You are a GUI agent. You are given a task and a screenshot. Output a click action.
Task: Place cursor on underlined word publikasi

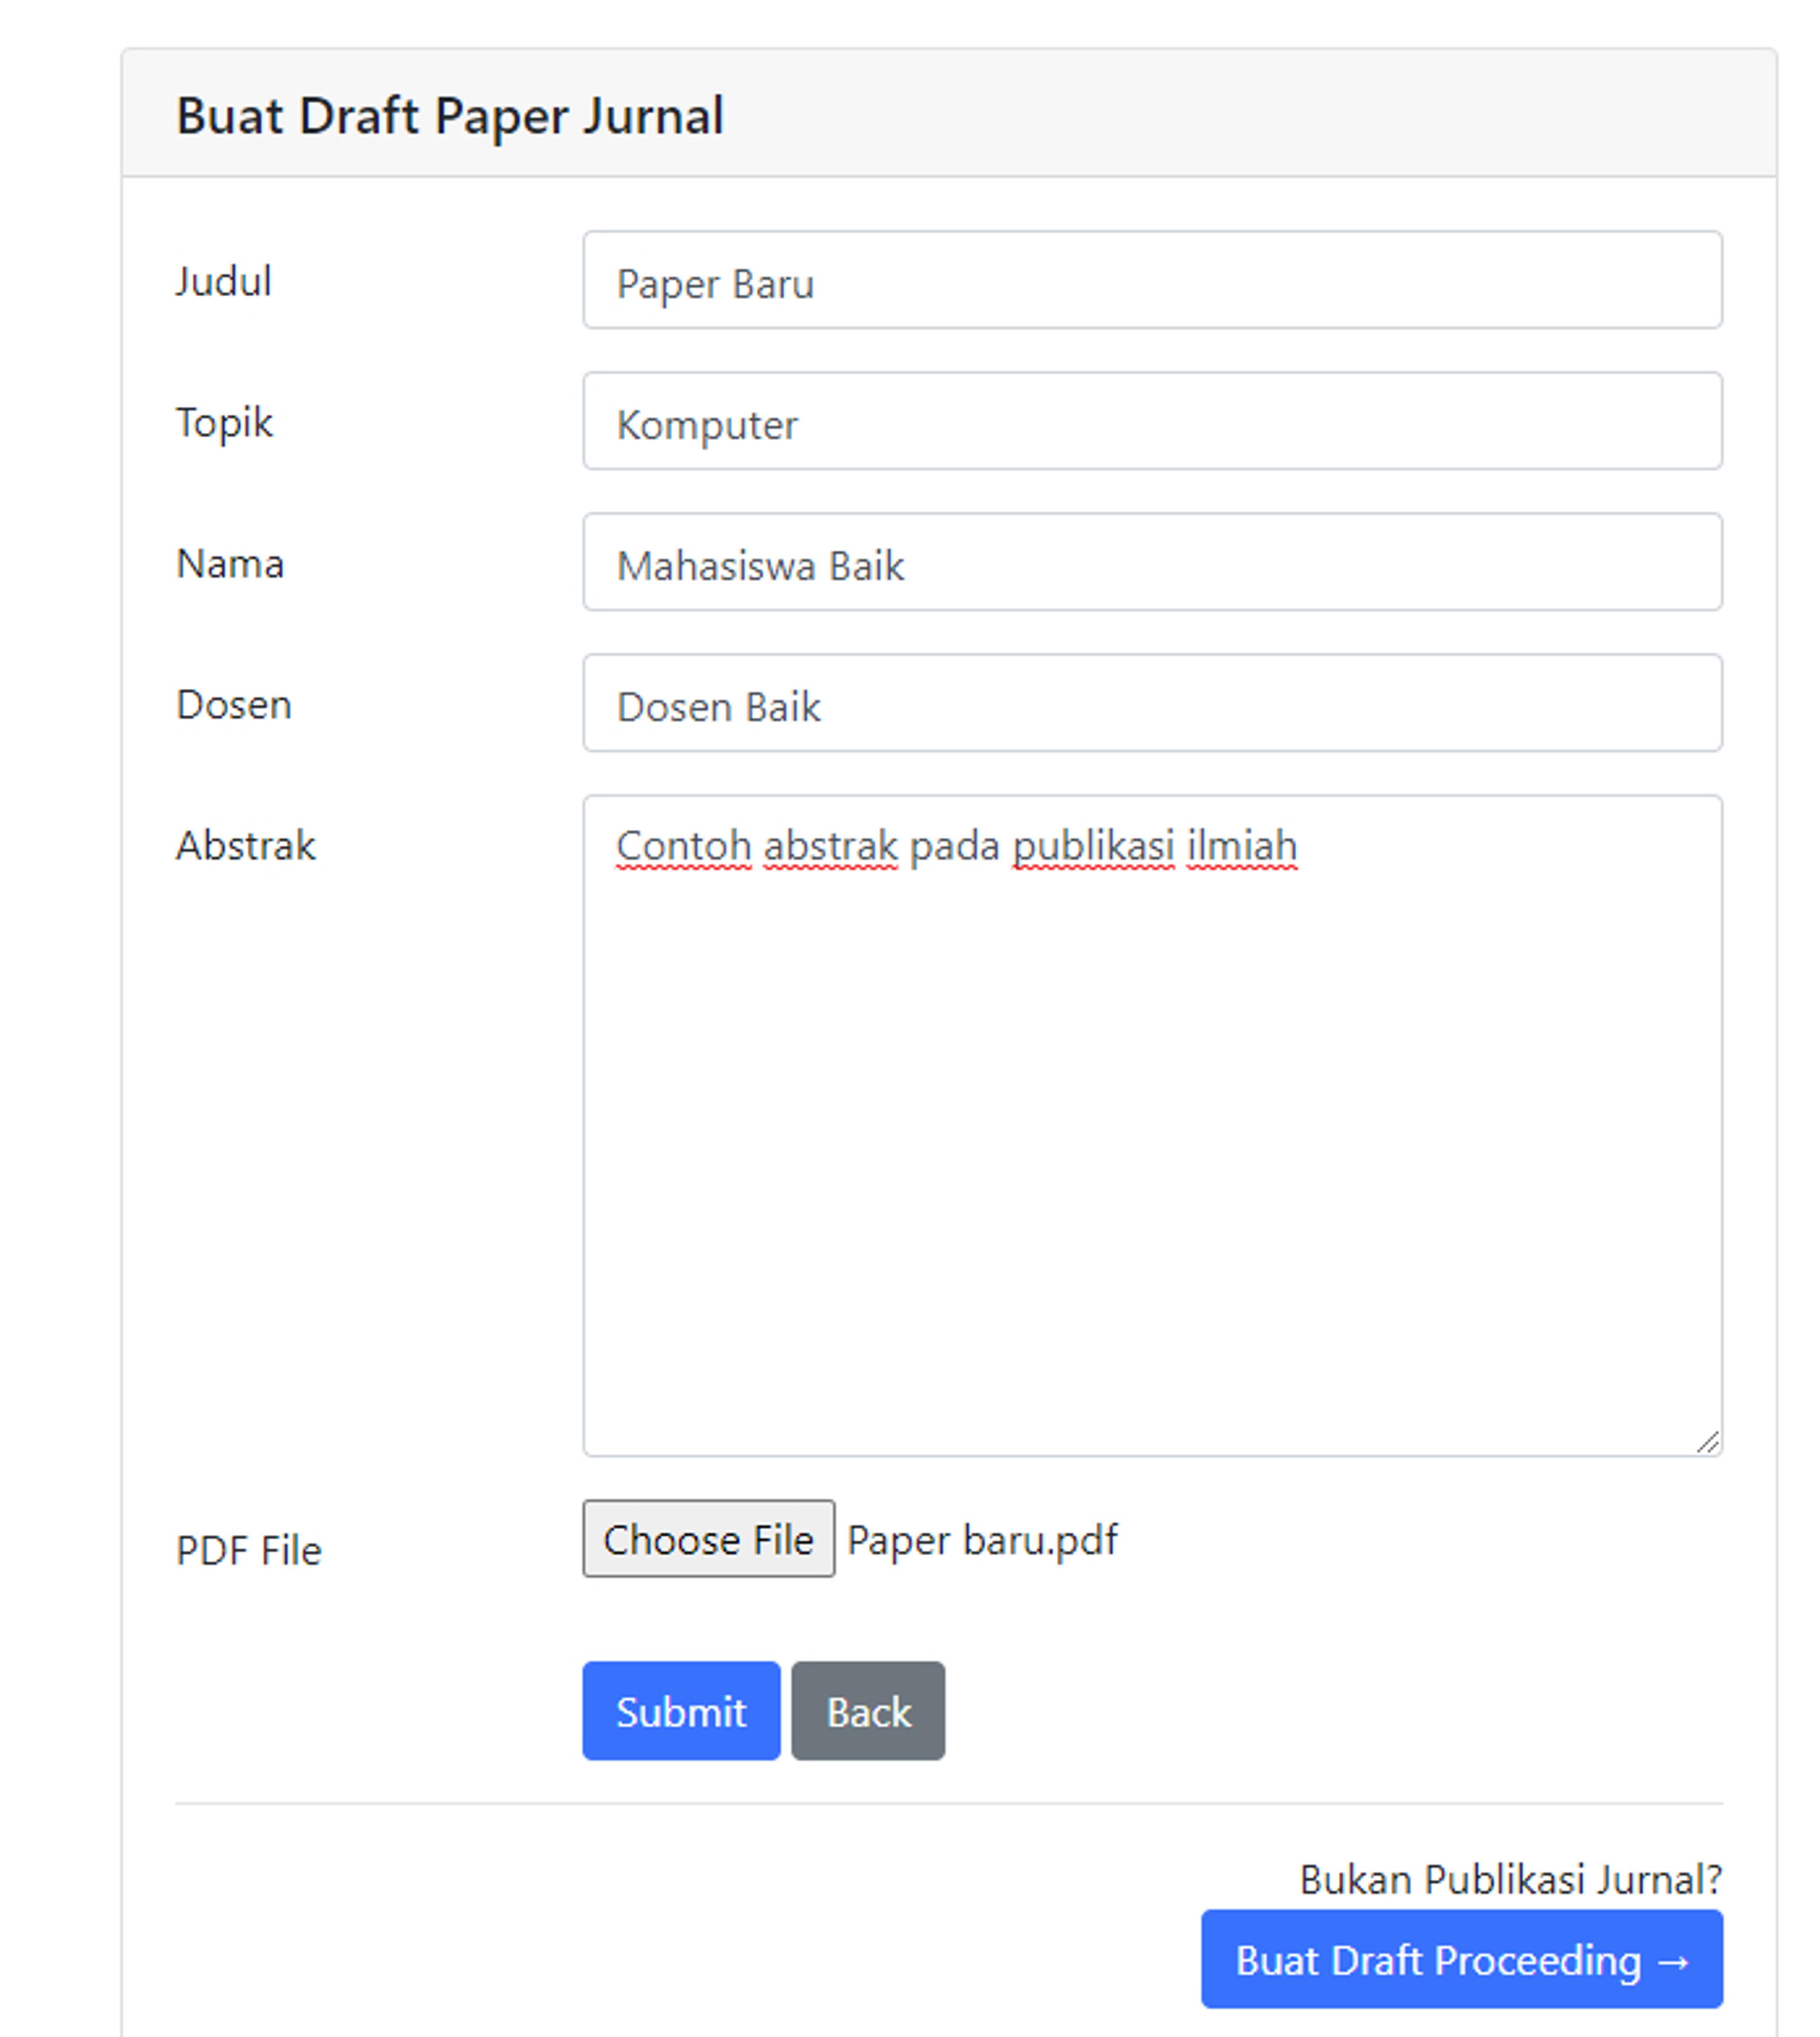1093,845
